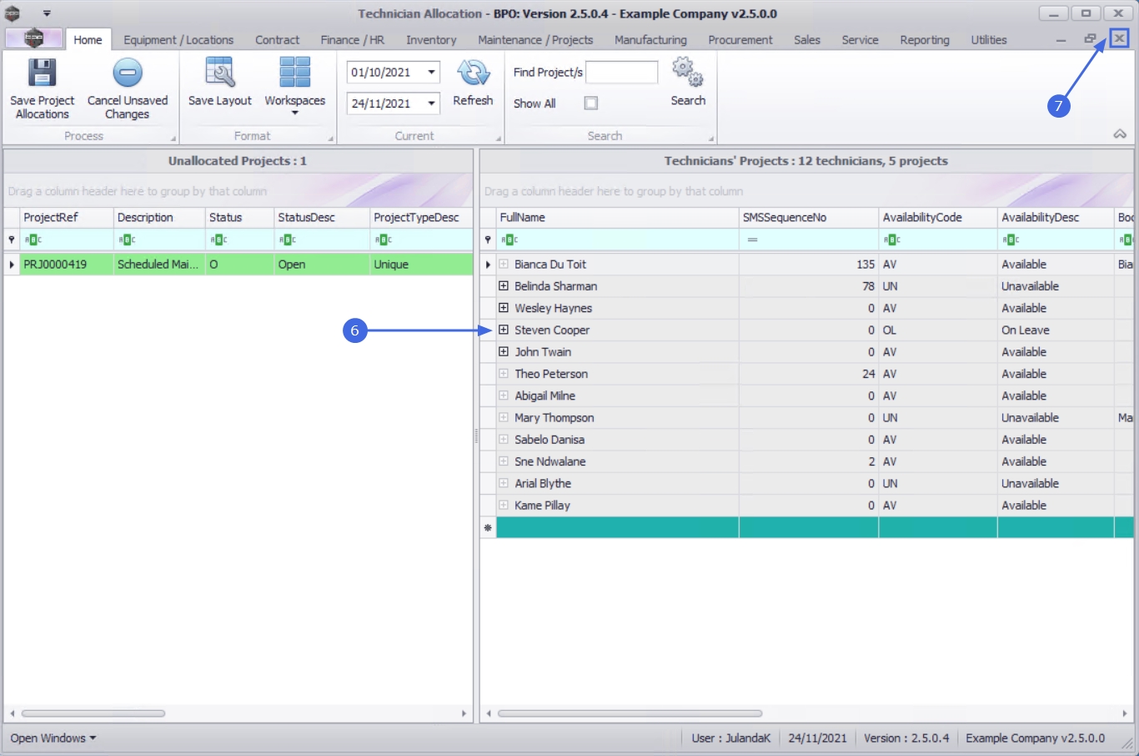
Task: Click the filter icon in Technicians' Projects grid
Action: 488,239
